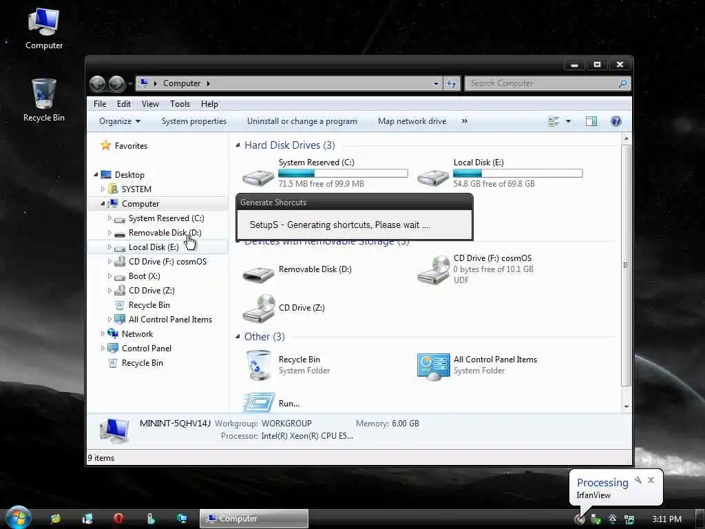Open the File menu
The image size is (705, 529).
(x=100, y=104)
